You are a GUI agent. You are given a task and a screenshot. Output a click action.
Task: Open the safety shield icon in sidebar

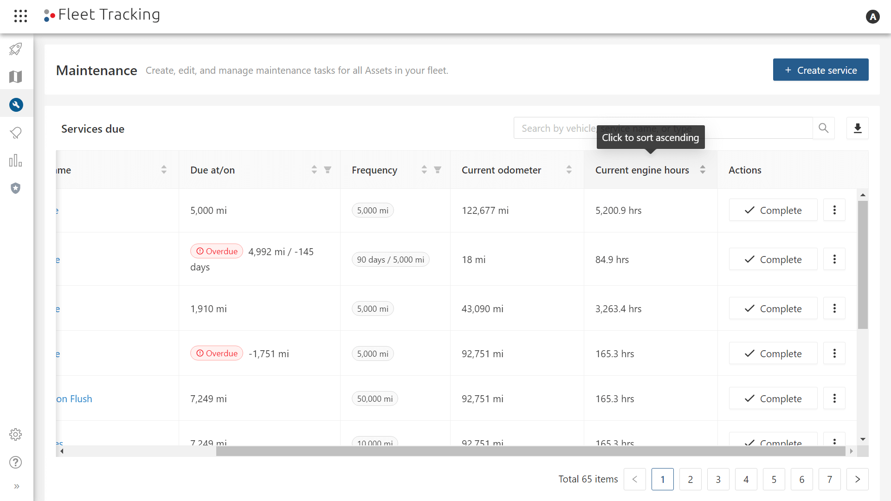point(15,188)
